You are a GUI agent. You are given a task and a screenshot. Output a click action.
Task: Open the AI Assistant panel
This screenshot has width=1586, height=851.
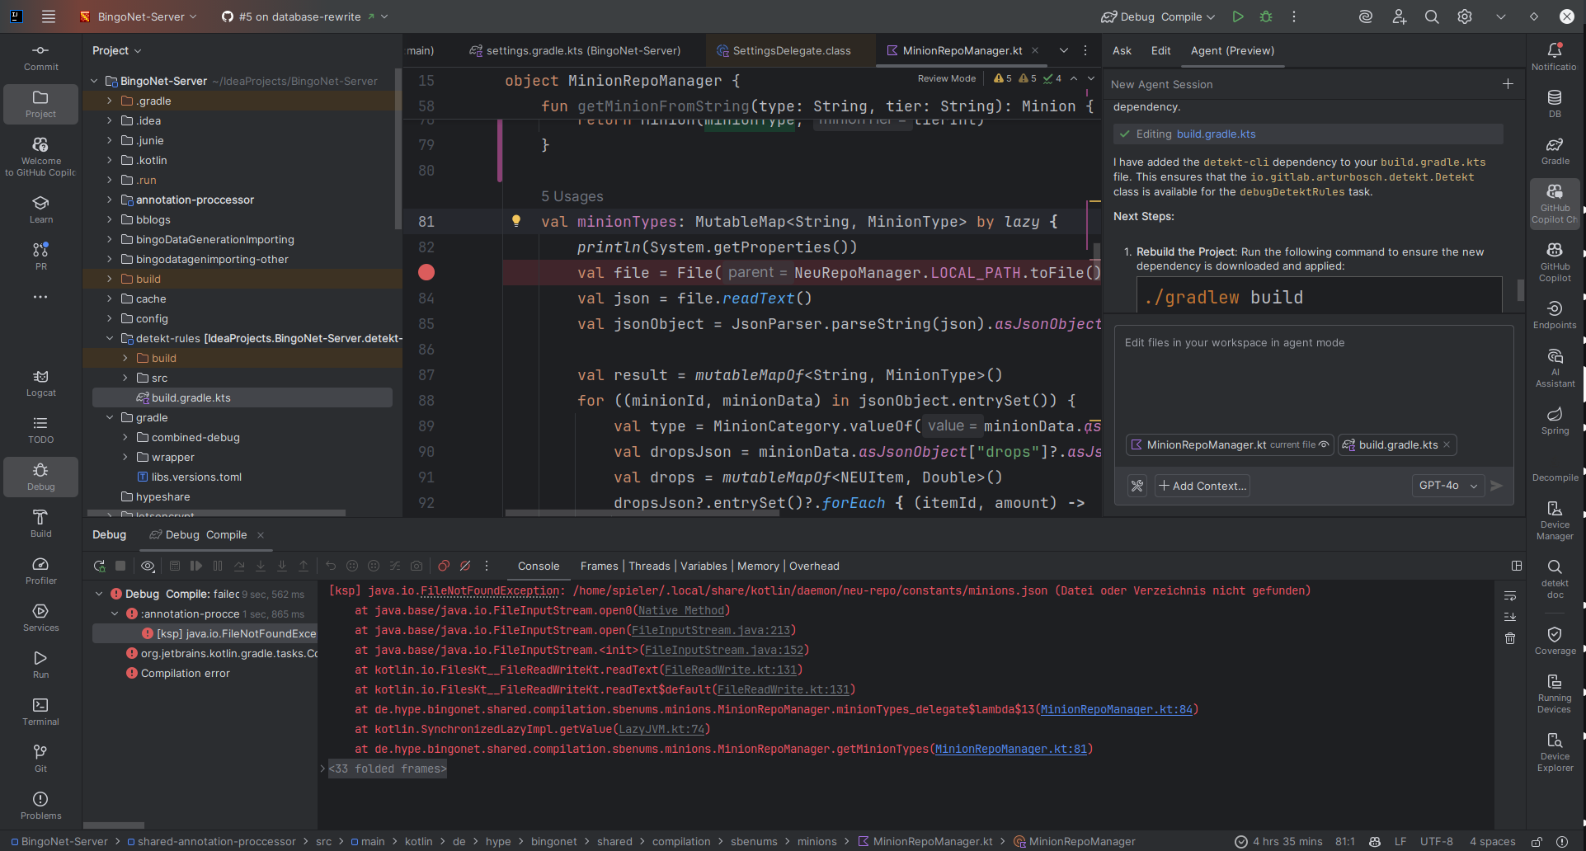point(1555,368)
